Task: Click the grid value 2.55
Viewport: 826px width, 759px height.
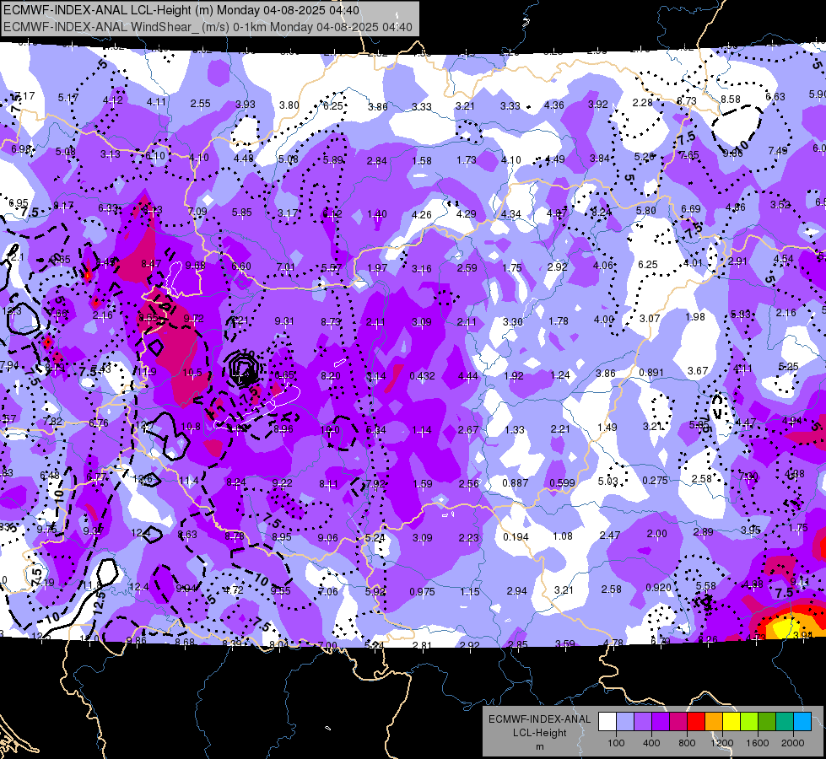Action: pyautogui.click(x=200, y=104)
